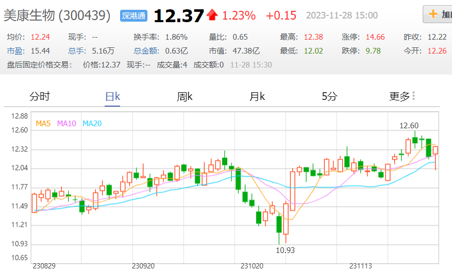Click the after-hours time 11-28 15:30
Screen dimensions: 452x271
pyautogui.click(x=251, y=65)
